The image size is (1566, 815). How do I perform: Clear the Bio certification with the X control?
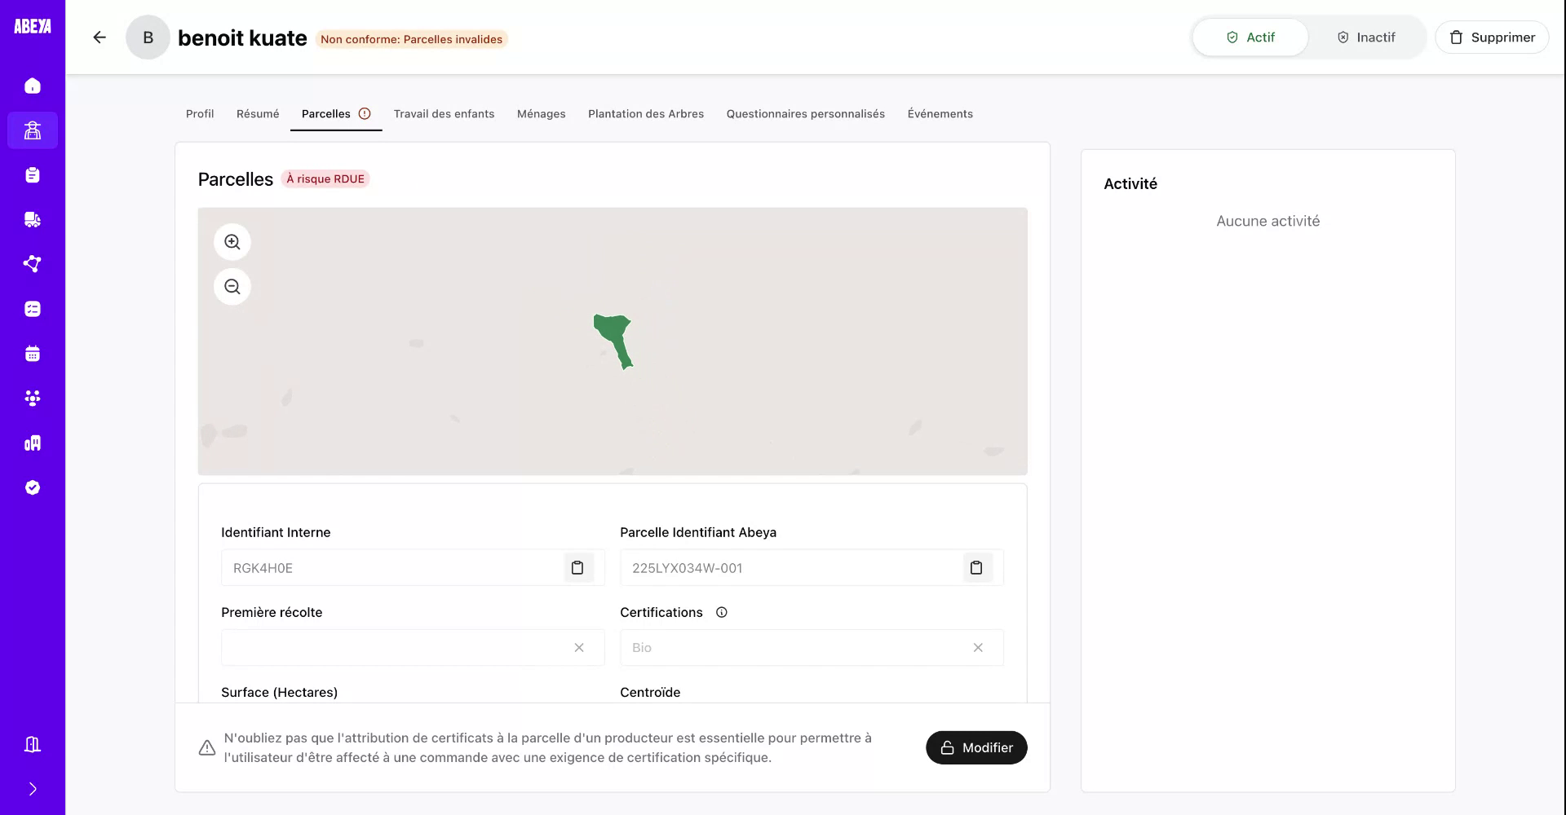point(978,647)
